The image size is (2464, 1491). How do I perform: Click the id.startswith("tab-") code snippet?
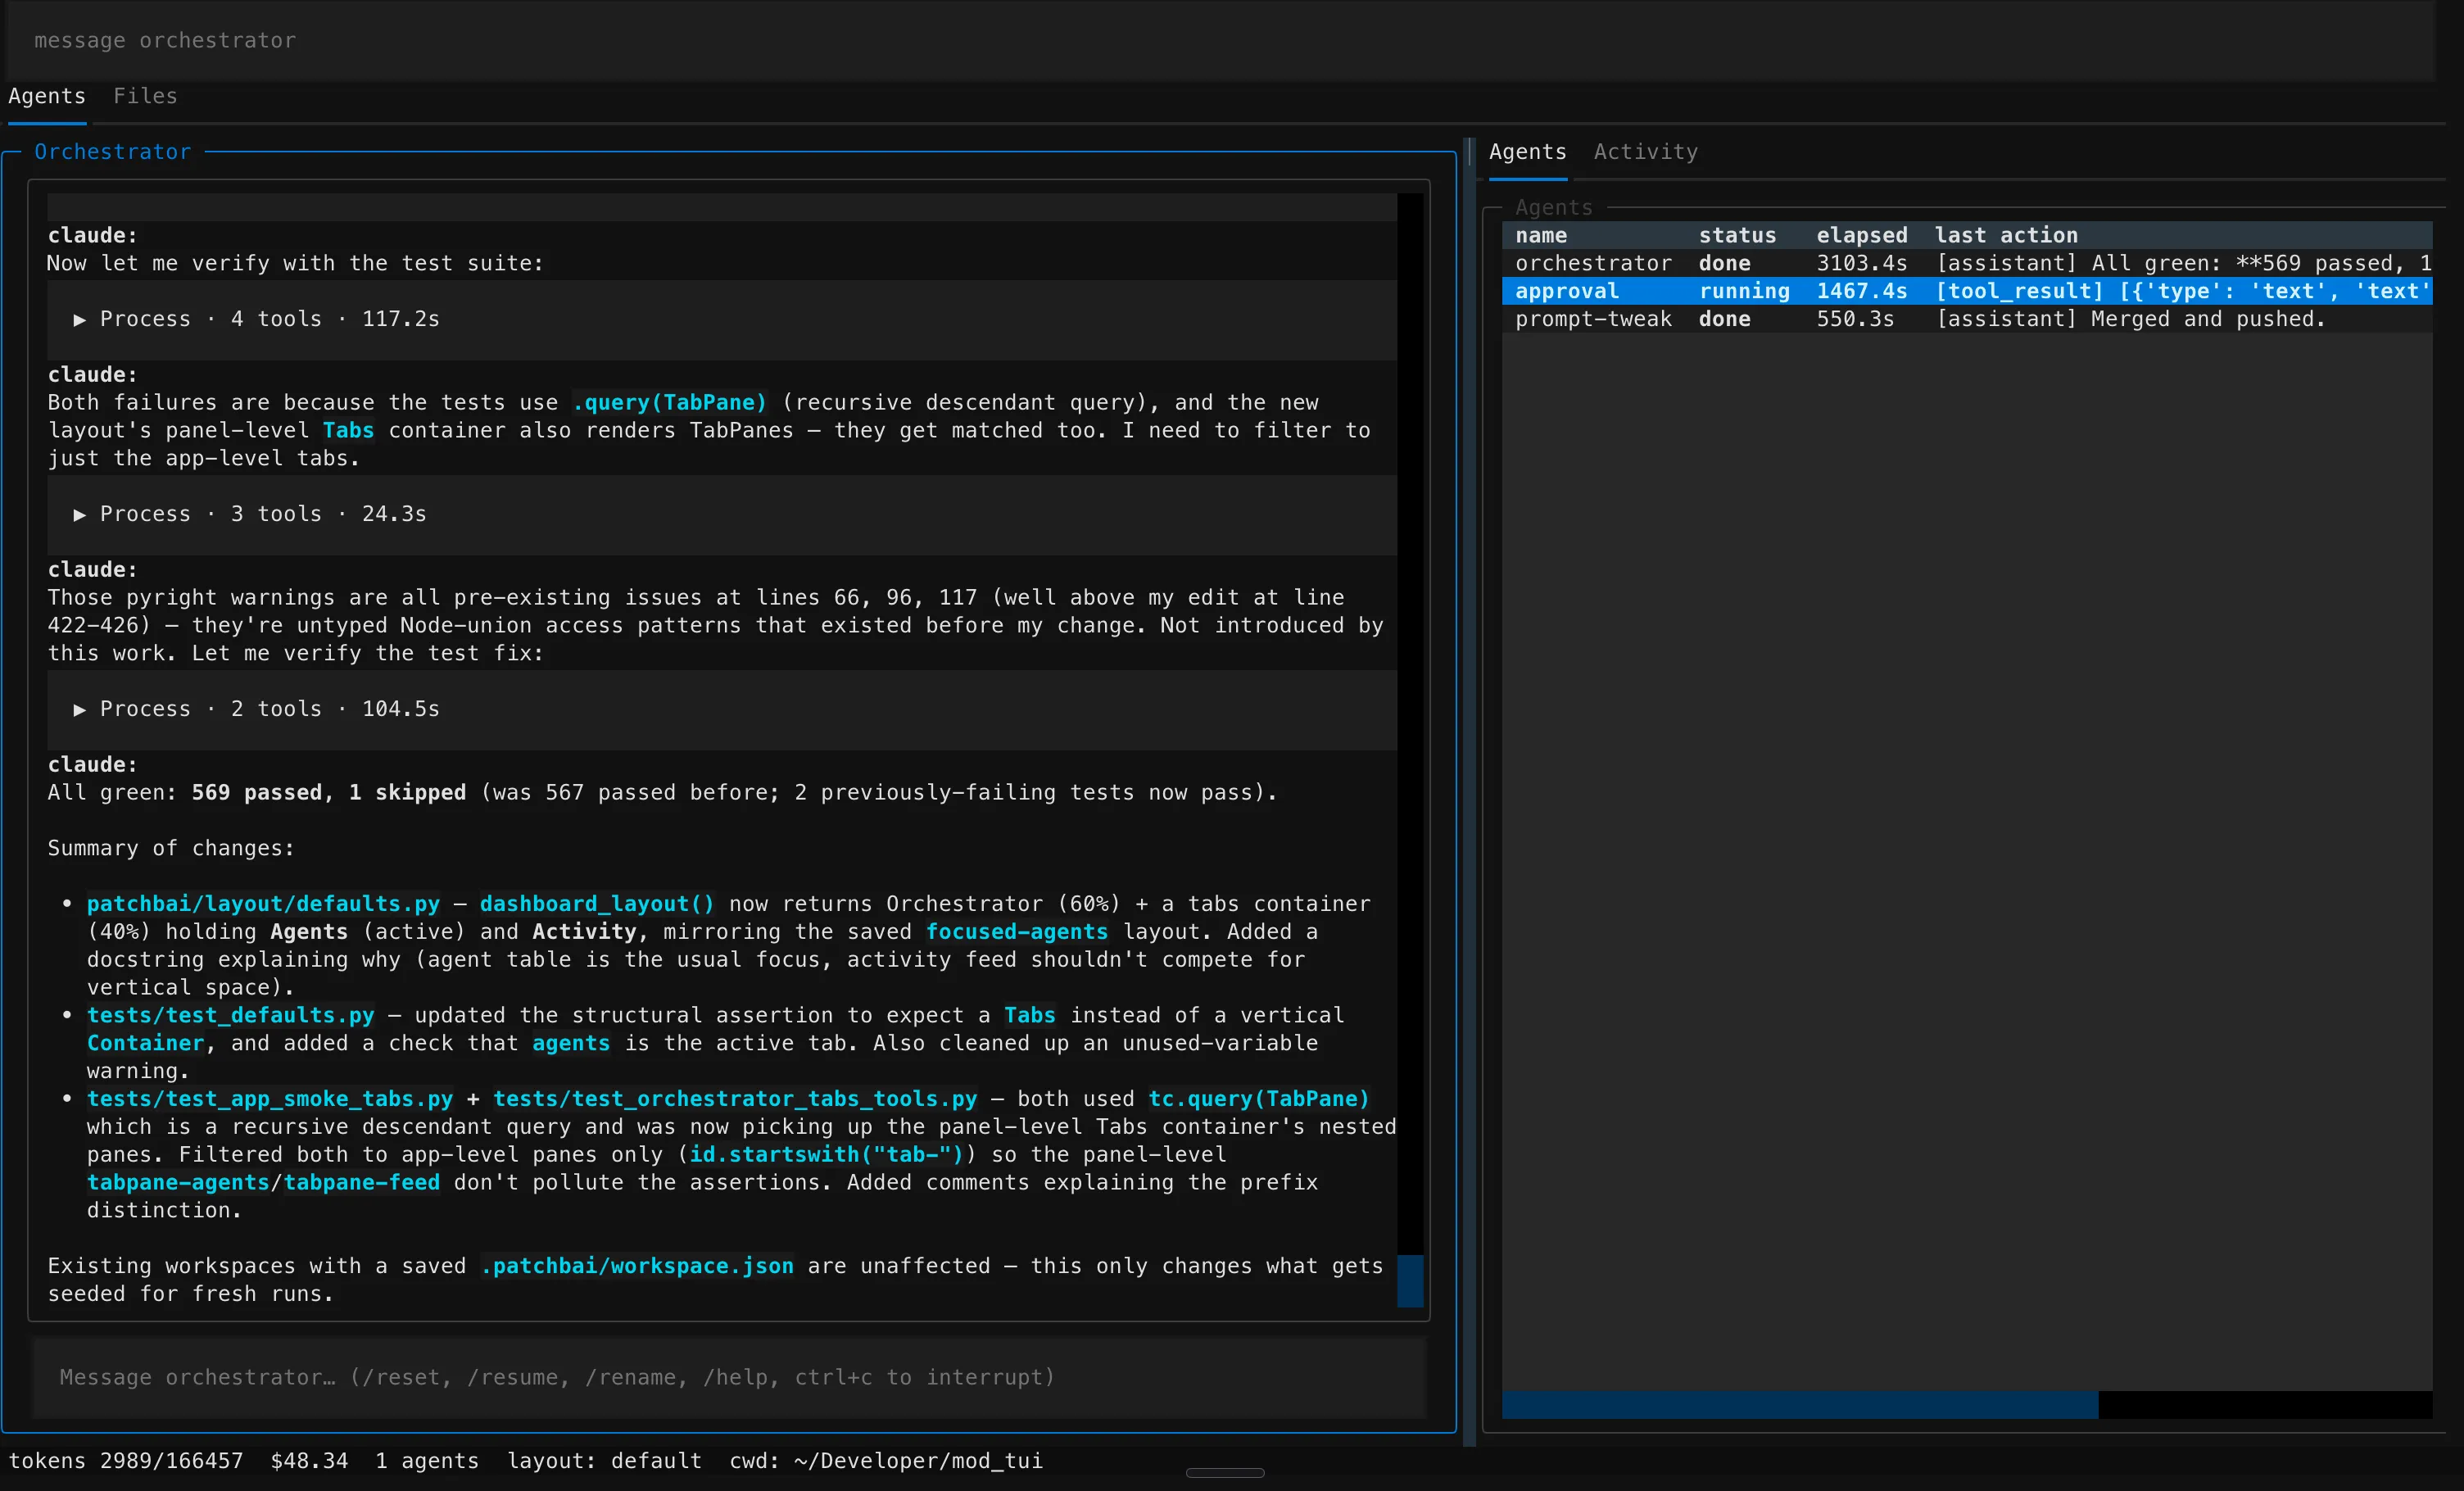pos(826,1155)
